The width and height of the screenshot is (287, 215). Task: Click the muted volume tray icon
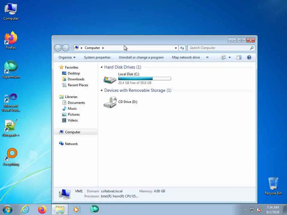point(259,210)
